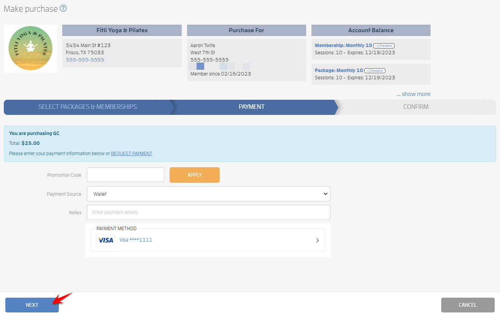Focus the Promotion Code field
The height and width of the screenshot is (317, 500).
(126, 175)
